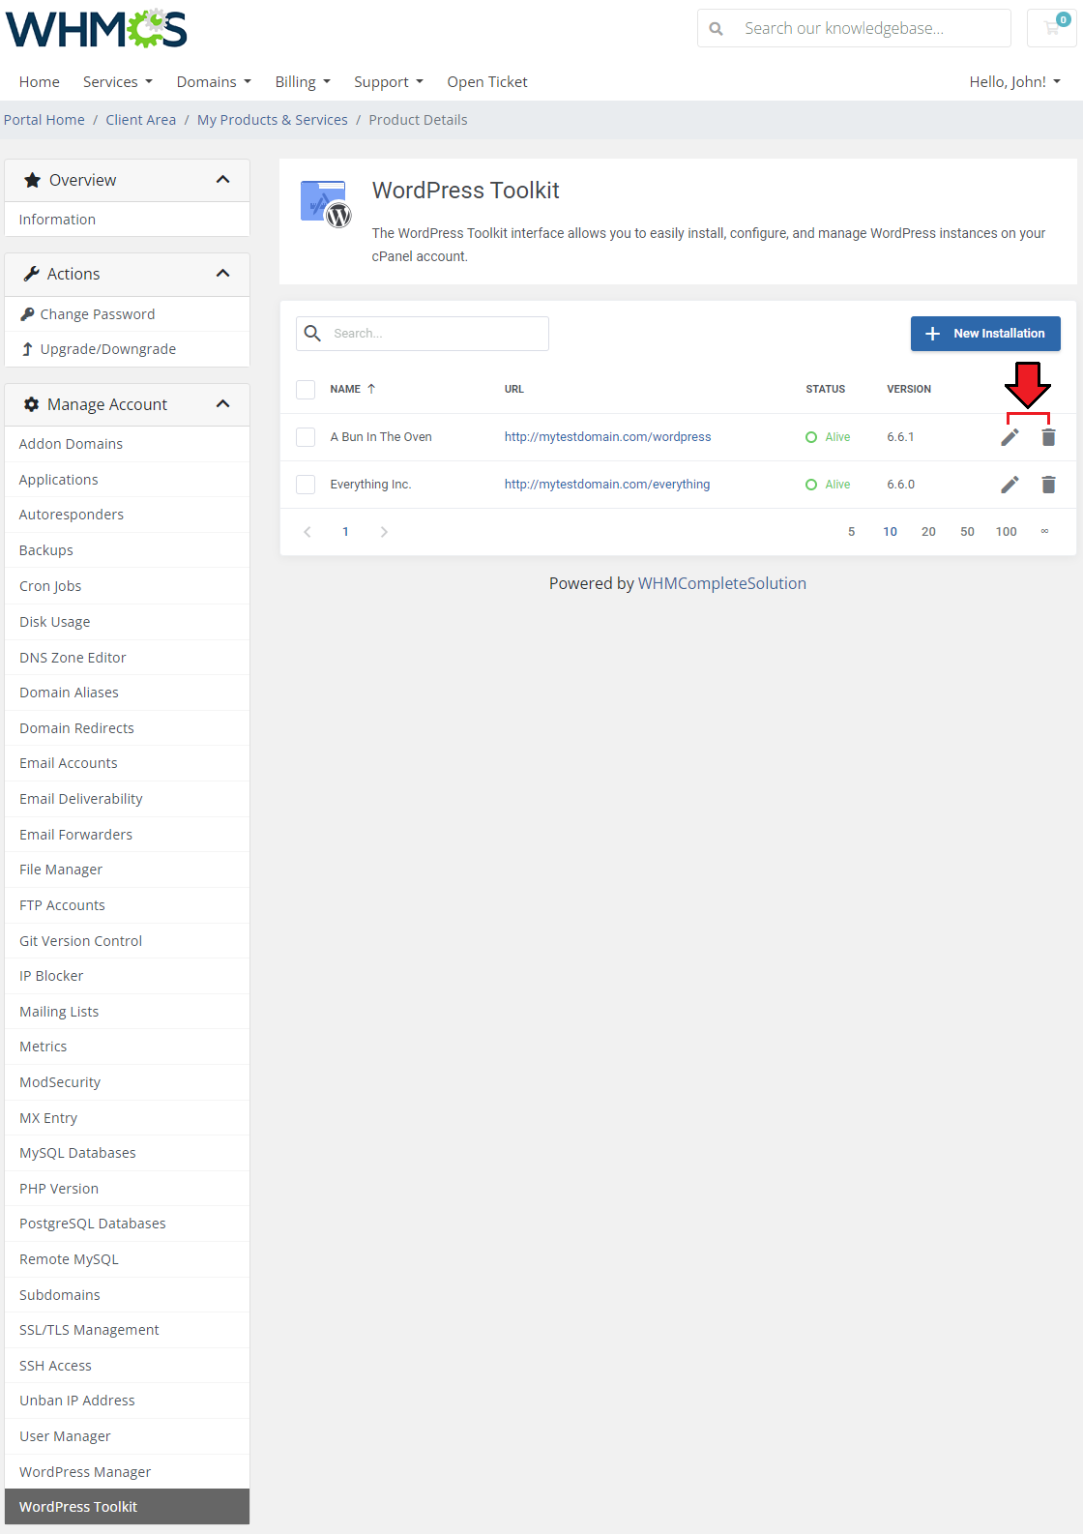The height and width of the screenshot is (1534, 1083).
Task: Show 10 entries per page
Action: [890, 532]
